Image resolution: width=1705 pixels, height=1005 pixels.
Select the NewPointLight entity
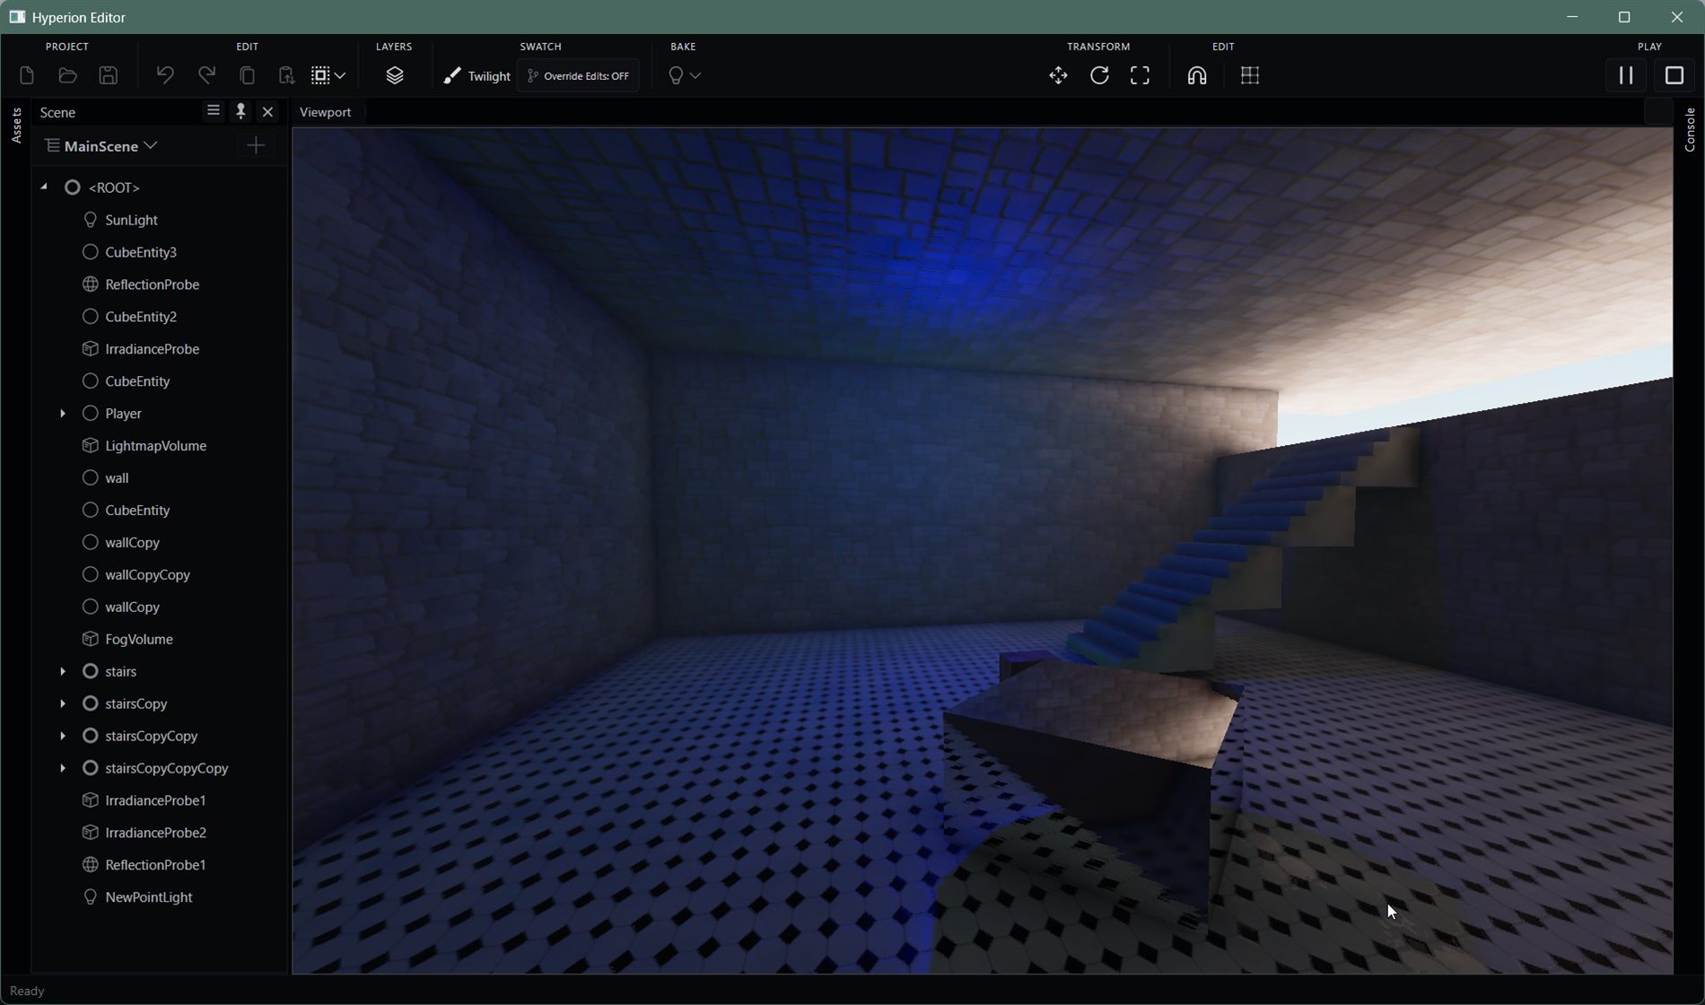click(x=148, y=897)
